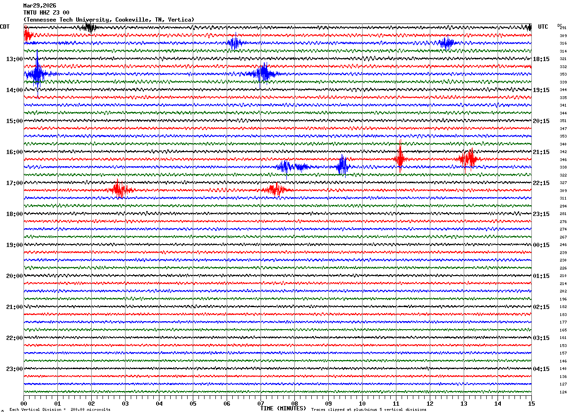This screenshot has height=416, width=569.
Task: Click the 16:00 CDT time label
Action: click(14, 152)
